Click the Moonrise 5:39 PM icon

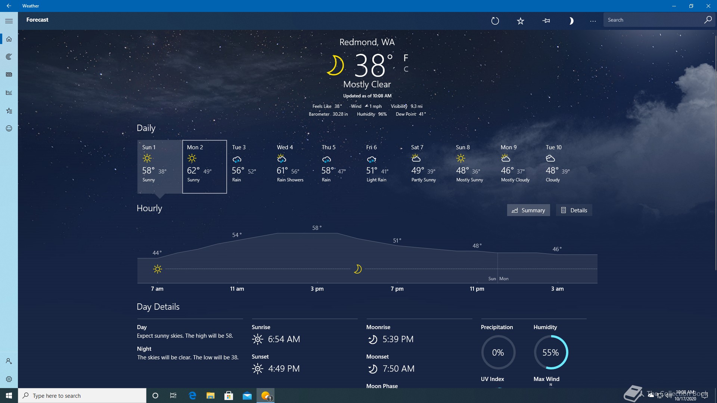pyautogui.click(x=372, y=339)
